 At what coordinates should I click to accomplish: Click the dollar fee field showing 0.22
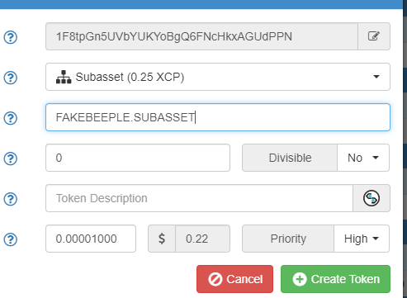pyautogui.click(x=202, y=239)
